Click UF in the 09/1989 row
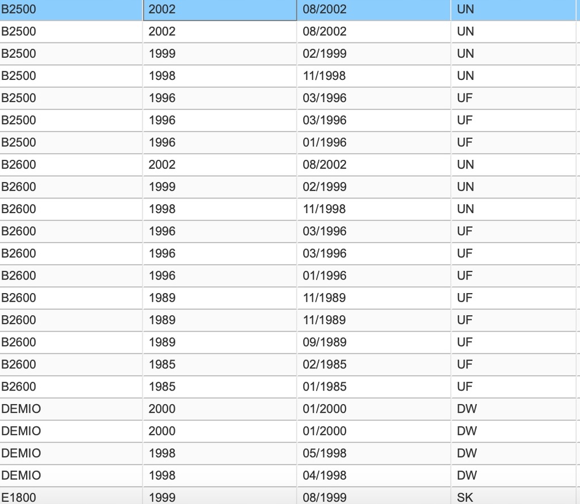Image resolution: width=580 pixels, height=504 pixels. [x=513, y=342]
